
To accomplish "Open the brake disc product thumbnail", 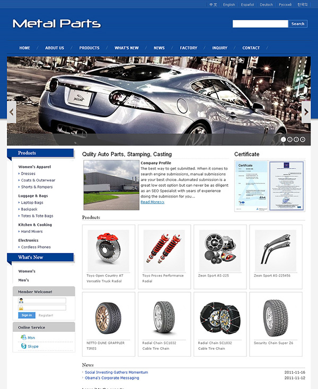I will point(108,247).
